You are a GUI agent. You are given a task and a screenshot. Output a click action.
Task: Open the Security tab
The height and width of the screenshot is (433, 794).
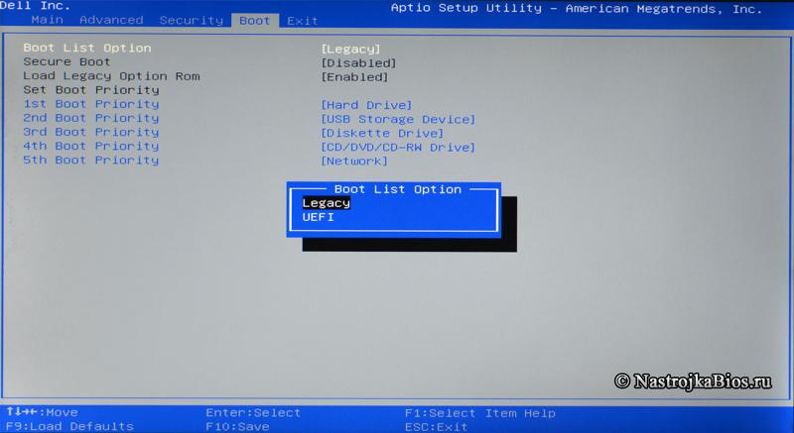point(191,20)
